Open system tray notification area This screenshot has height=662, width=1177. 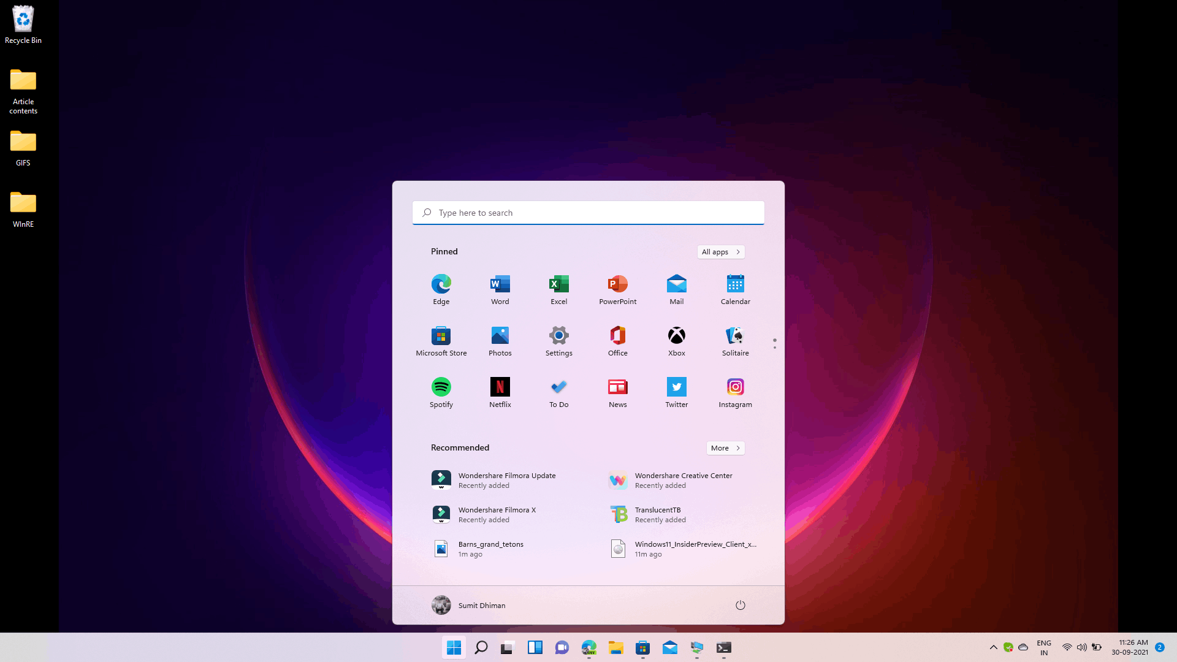(x=994, y=647)
